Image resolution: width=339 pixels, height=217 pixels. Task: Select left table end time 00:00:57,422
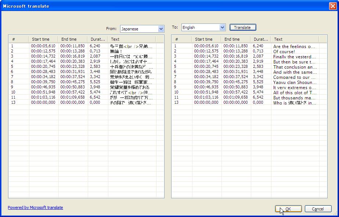click(x=72, y=92)
